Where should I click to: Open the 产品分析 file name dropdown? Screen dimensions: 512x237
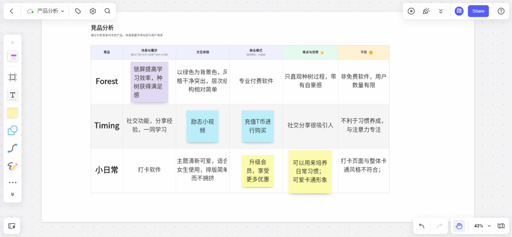(50, 11)
